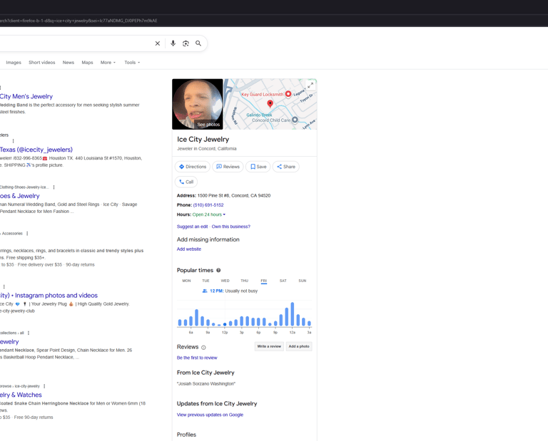Open the Reviews info icon

click(203, 348)
